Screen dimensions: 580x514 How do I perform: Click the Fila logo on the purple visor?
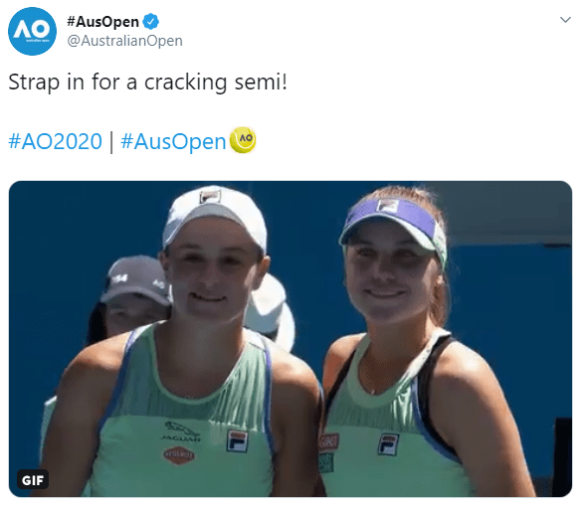[388, 205]
